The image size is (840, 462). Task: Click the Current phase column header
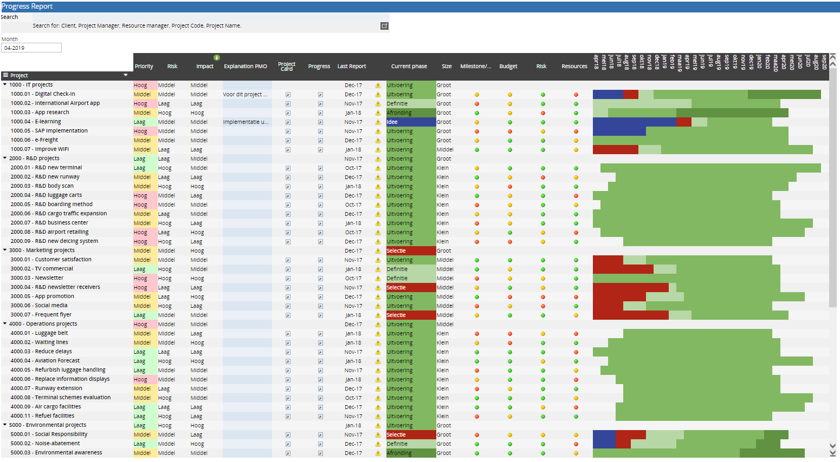[x=409, y=67]
